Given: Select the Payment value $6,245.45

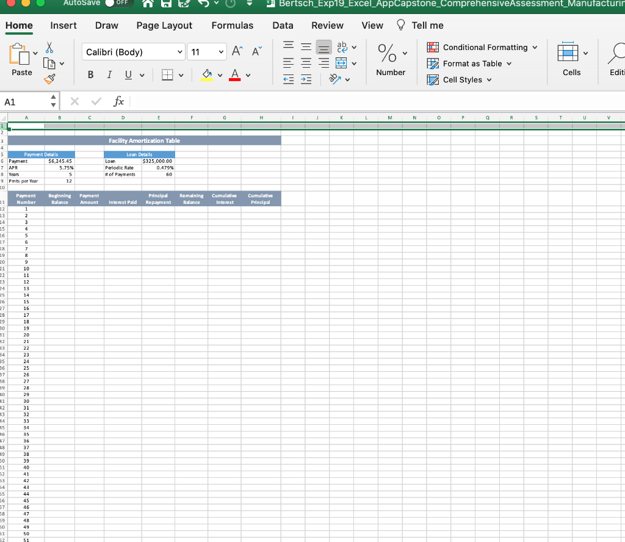Looking at the screenshot, I should click(x=60, y=161).
